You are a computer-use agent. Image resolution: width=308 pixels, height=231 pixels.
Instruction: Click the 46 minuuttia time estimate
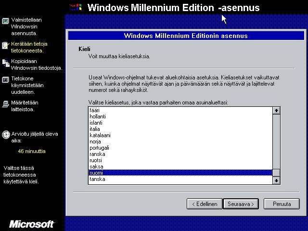pyautogui.click(x=32, y=151)
